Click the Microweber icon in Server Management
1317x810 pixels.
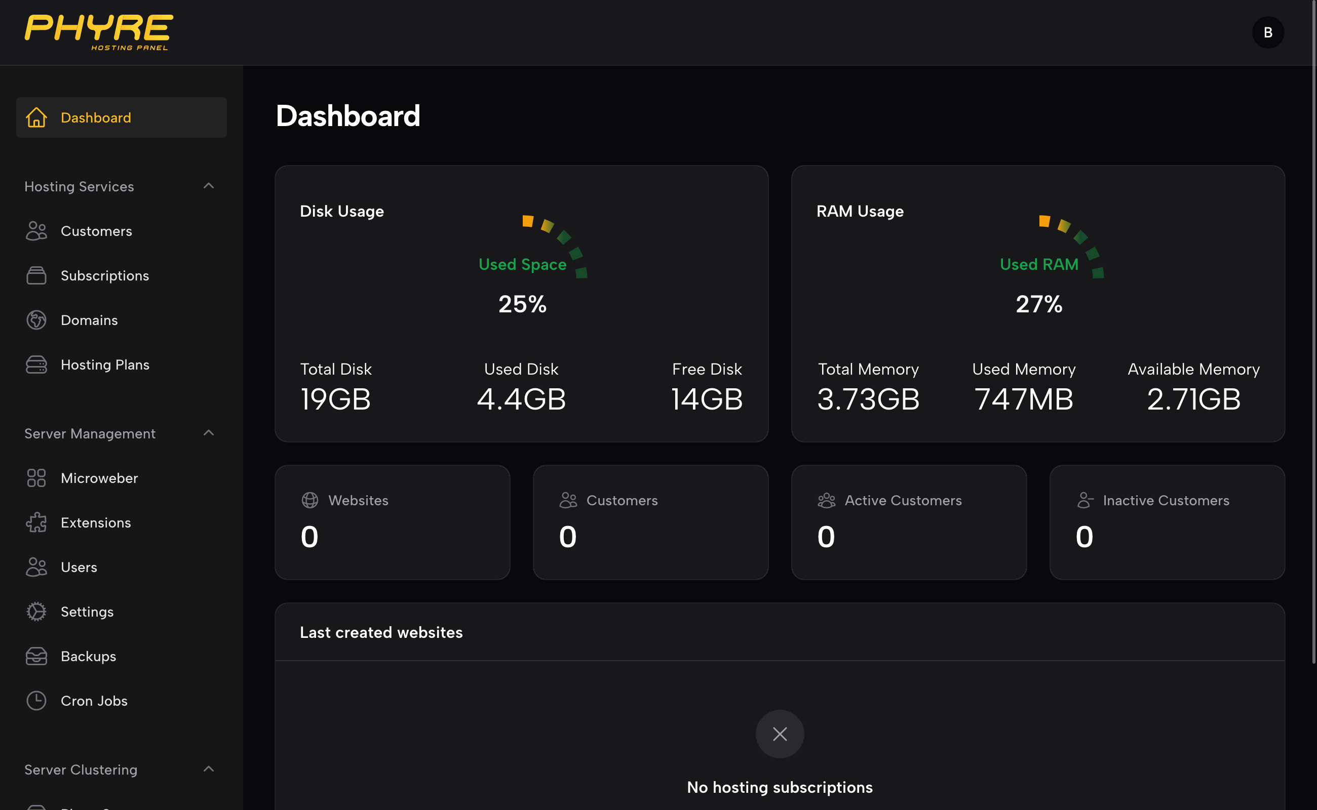click(36, 477)
